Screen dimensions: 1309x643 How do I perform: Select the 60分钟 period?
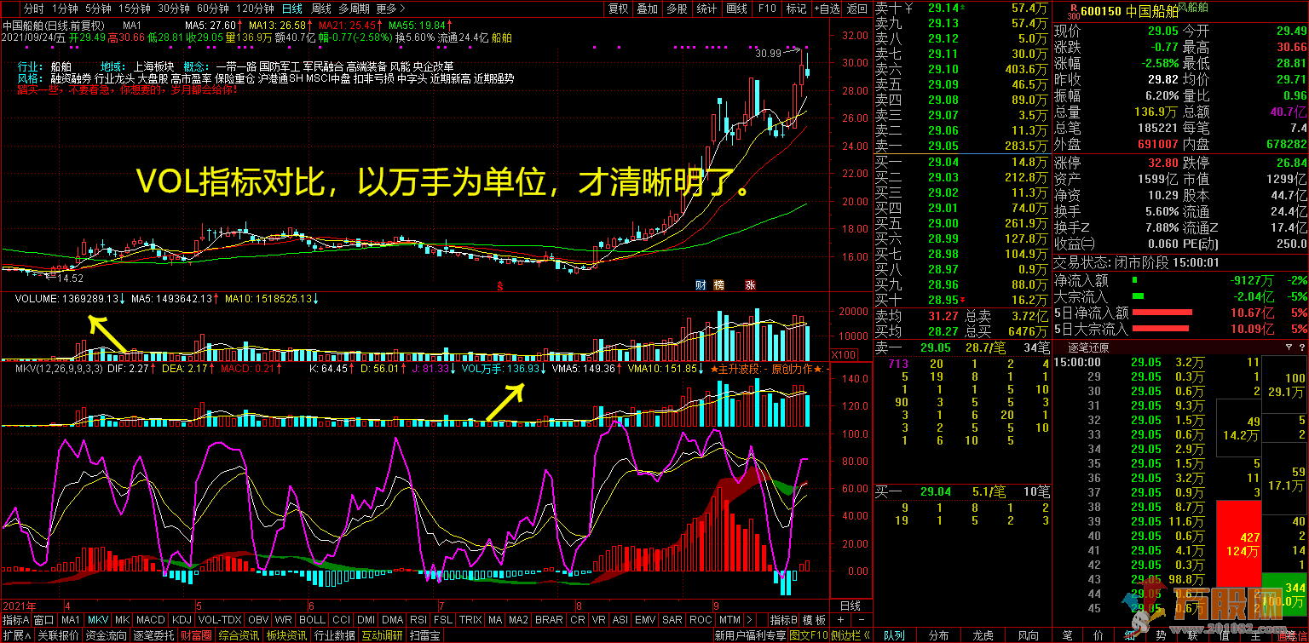coord(212,8)
